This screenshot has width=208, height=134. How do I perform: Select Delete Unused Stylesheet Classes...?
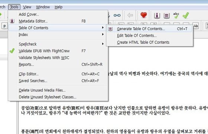[58, 97]
